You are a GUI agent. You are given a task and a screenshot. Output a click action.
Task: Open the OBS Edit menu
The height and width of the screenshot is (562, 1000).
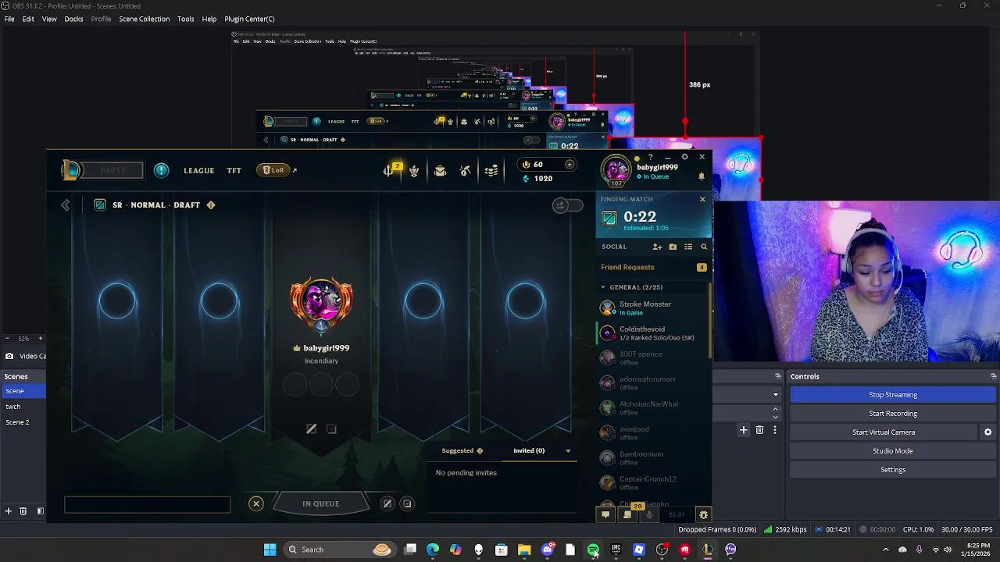point(28,19)
